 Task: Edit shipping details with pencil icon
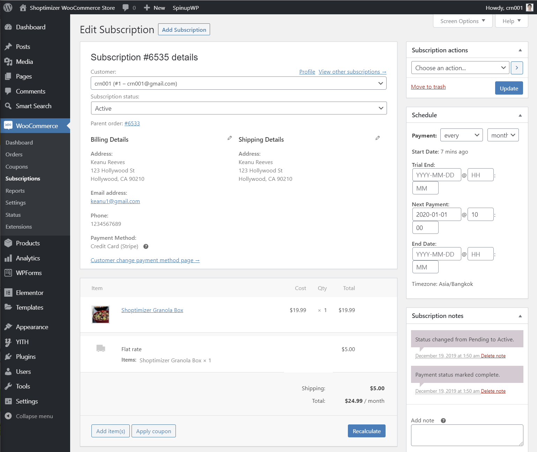click(378, 138)
